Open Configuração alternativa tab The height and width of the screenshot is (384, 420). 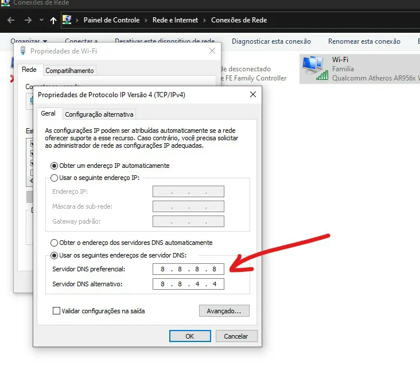point(99,114)
